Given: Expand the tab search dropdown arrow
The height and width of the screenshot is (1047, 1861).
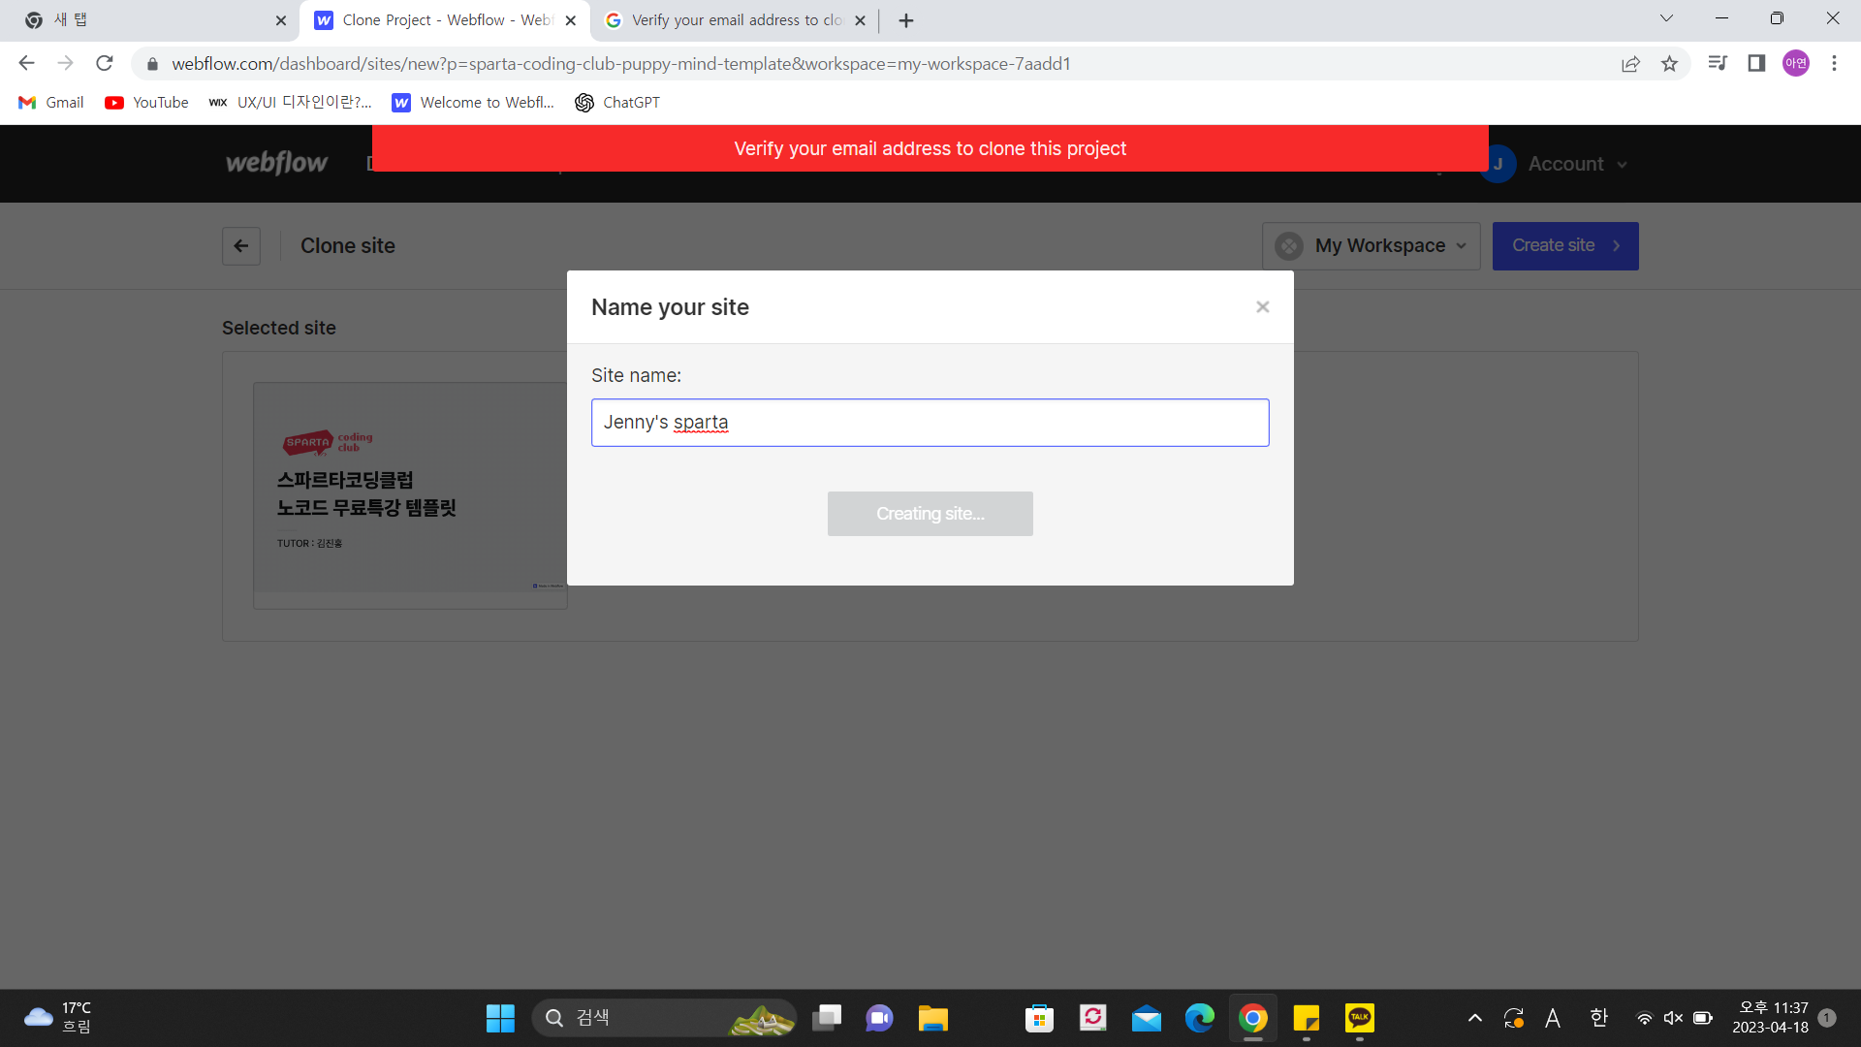Looking at the screenshot, I should [x=1666, y=18].
